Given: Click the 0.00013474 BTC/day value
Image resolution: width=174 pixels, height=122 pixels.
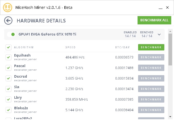Looking at the screenshot, I should [x=124, y=89].
